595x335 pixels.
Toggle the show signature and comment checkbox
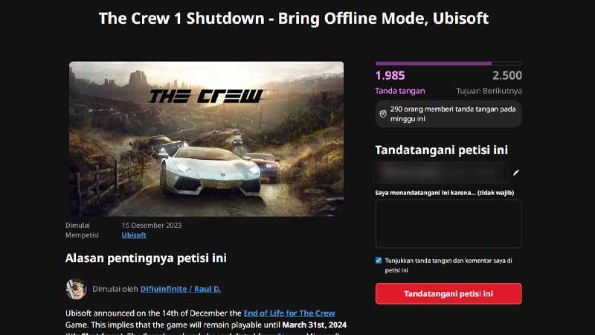(379, 261)
